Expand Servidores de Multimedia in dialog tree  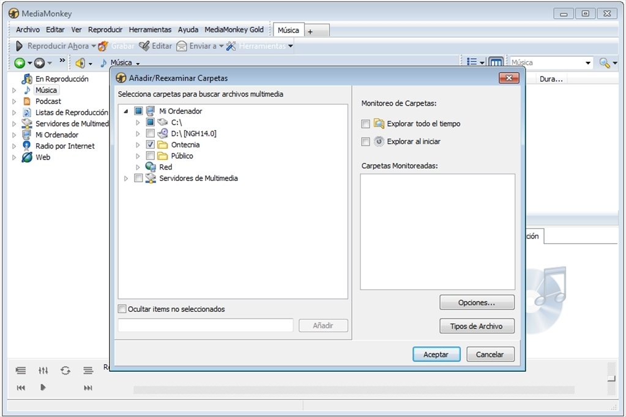126,179
